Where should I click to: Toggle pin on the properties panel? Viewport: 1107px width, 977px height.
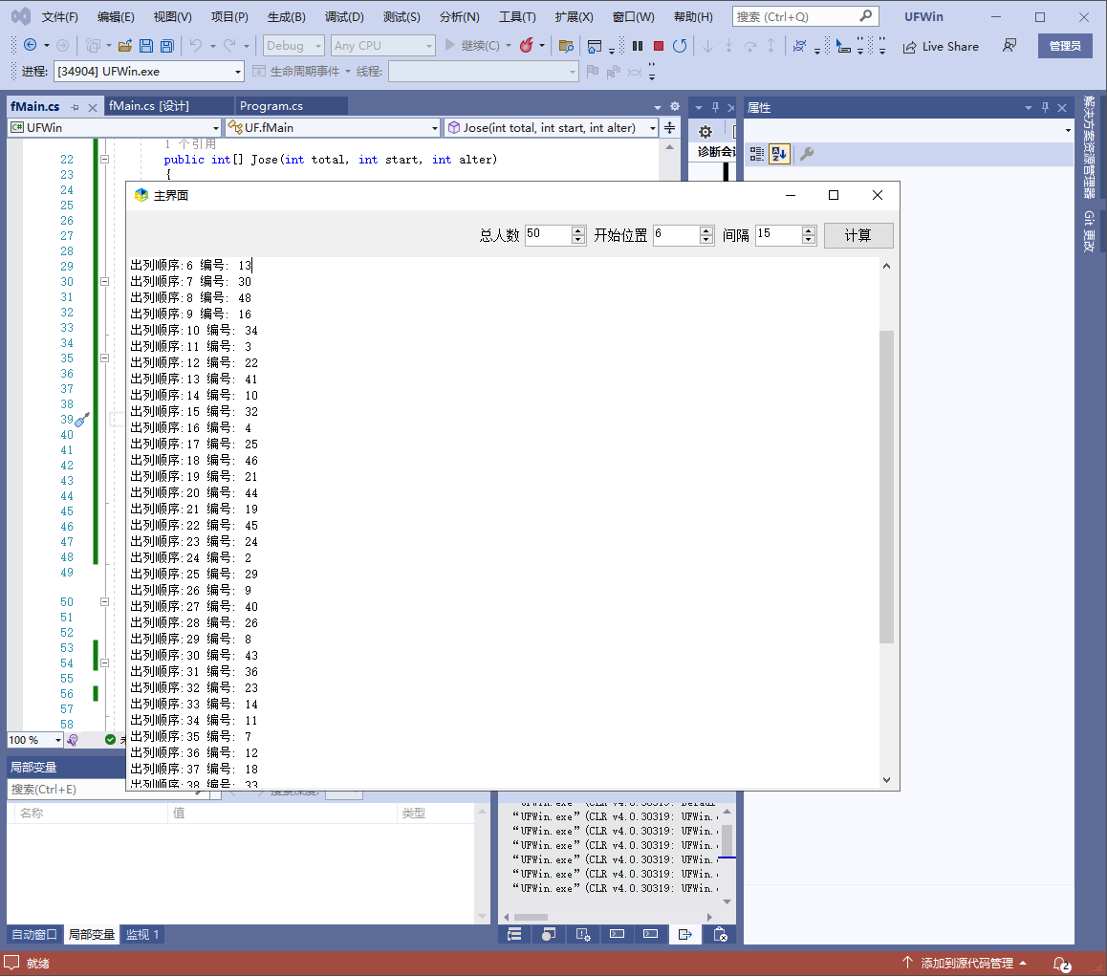[x=1046, y=107]
